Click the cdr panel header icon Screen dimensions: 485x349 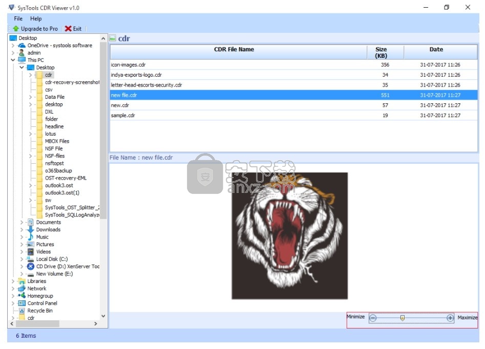point(113,38)
